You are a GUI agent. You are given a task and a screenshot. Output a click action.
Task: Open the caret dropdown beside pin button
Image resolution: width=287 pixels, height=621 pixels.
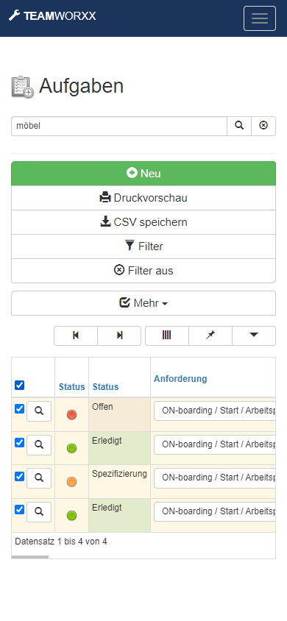pyautogui.click(x=254, y=336)
